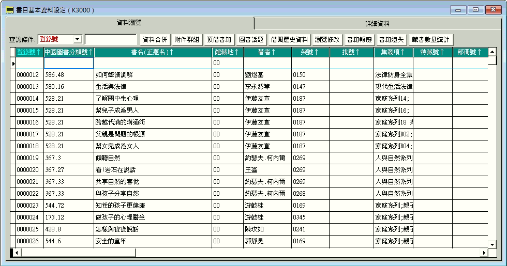Image resolution: width=507 pixels, height=266 pixels.
Task: Open 藏書數量統計
Action: point(430,40)
